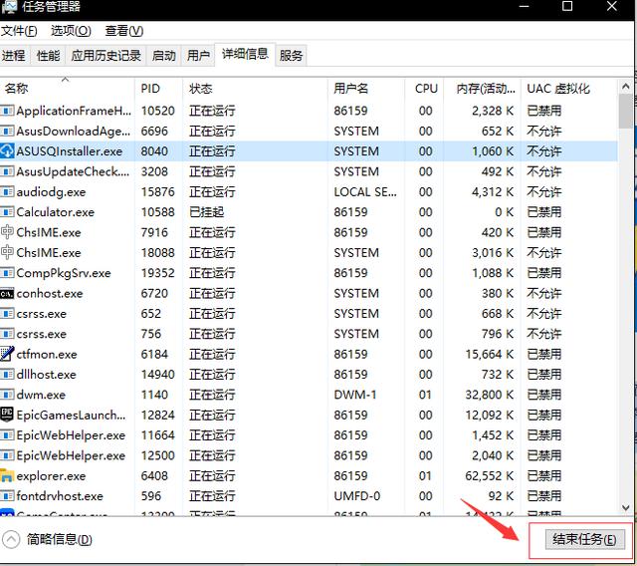Click the sort arrow above 名称 column
The image size is (637, 566).
(65, 80)
